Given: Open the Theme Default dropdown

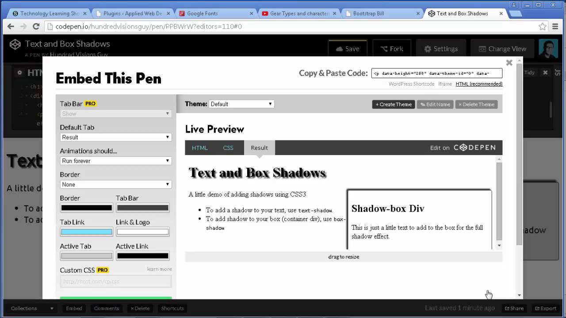Looking at the screenshot, I should (x=241, y=104).
